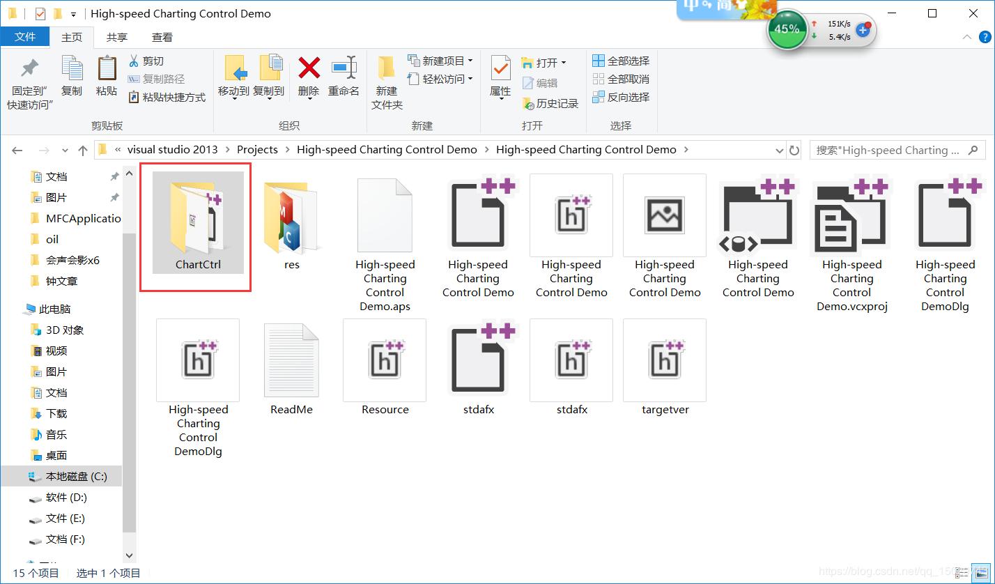Switch to the 查看 ribbon tab
Viewport: 995px width, 584px height.
(161, 36)
